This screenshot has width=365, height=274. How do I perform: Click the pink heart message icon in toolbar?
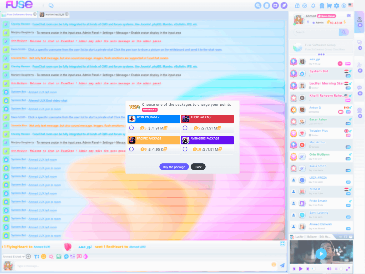tap(79, 256)
